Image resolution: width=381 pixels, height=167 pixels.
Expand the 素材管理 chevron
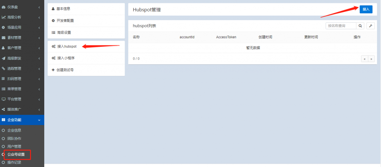39,38
